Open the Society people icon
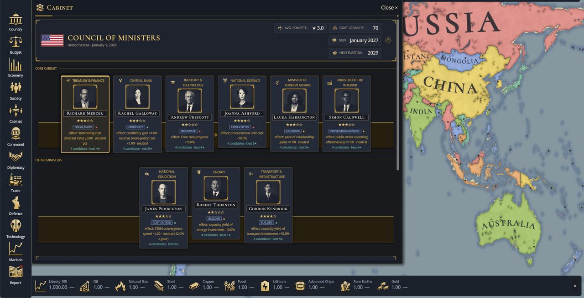Viewport: 584px width, 298px height. pyautogui.click(x=16, y=88)
